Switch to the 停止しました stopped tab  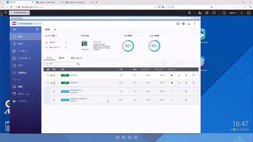76,58
